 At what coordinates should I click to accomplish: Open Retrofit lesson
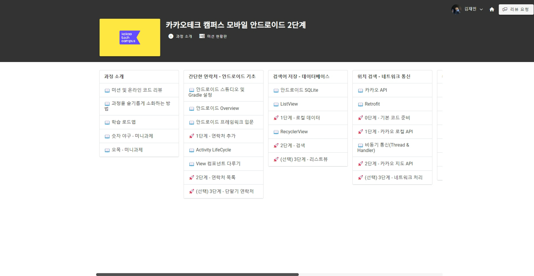[x=392, y=104]
